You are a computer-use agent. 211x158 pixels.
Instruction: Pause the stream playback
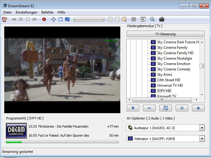click(x=21, y=19)
